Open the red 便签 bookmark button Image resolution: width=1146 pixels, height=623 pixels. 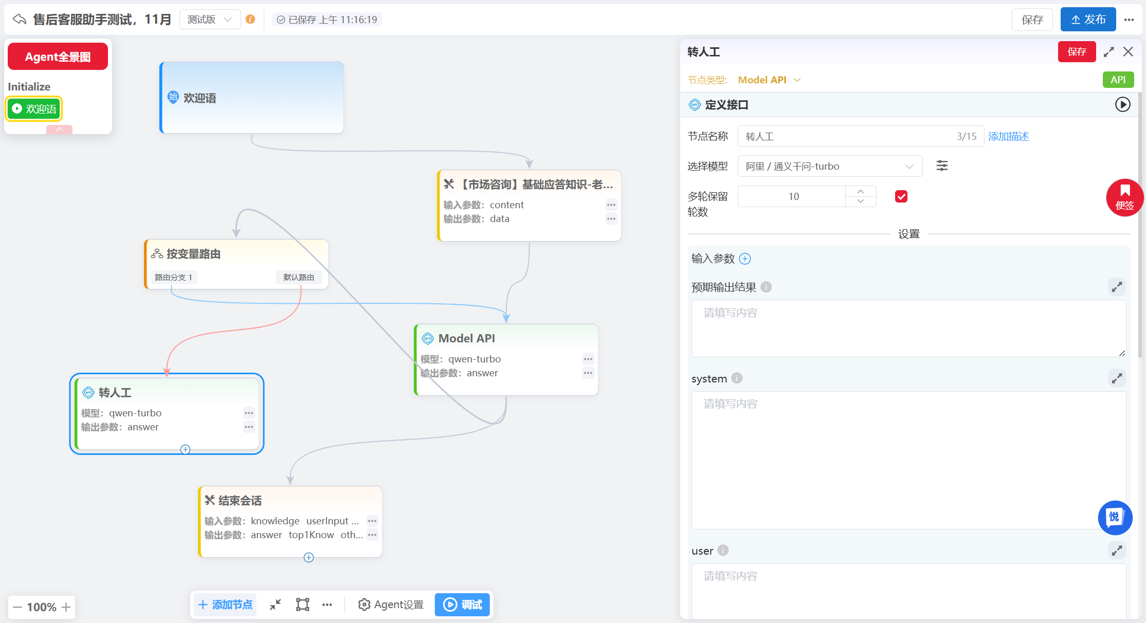coord(1124,197)
